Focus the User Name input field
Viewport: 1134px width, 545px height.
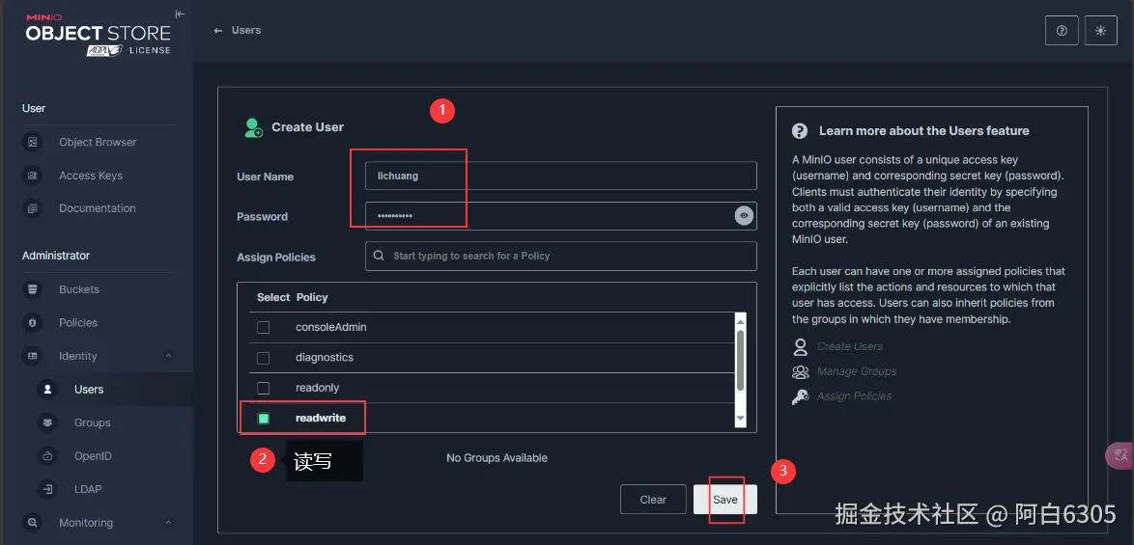point(561,177)
